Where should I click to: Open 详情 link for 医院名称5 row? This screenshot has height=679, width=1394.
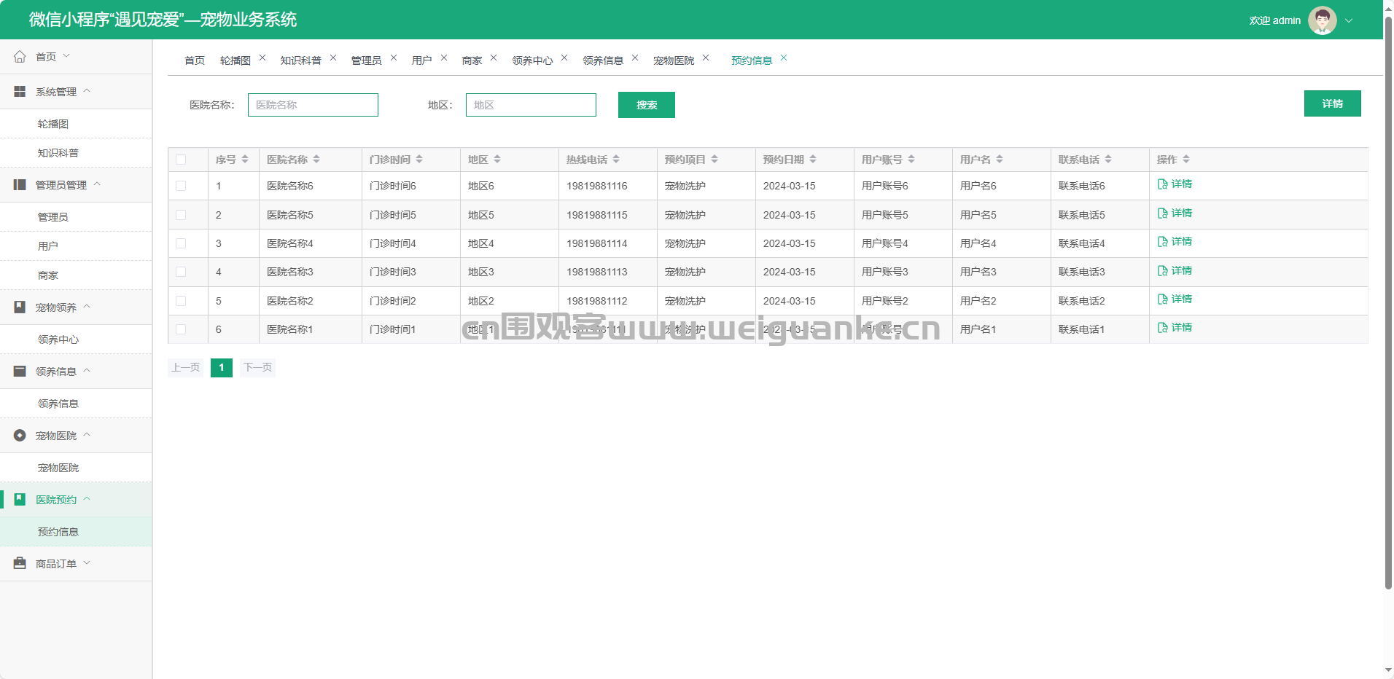pyautogui.click(x=1175, y=213)
